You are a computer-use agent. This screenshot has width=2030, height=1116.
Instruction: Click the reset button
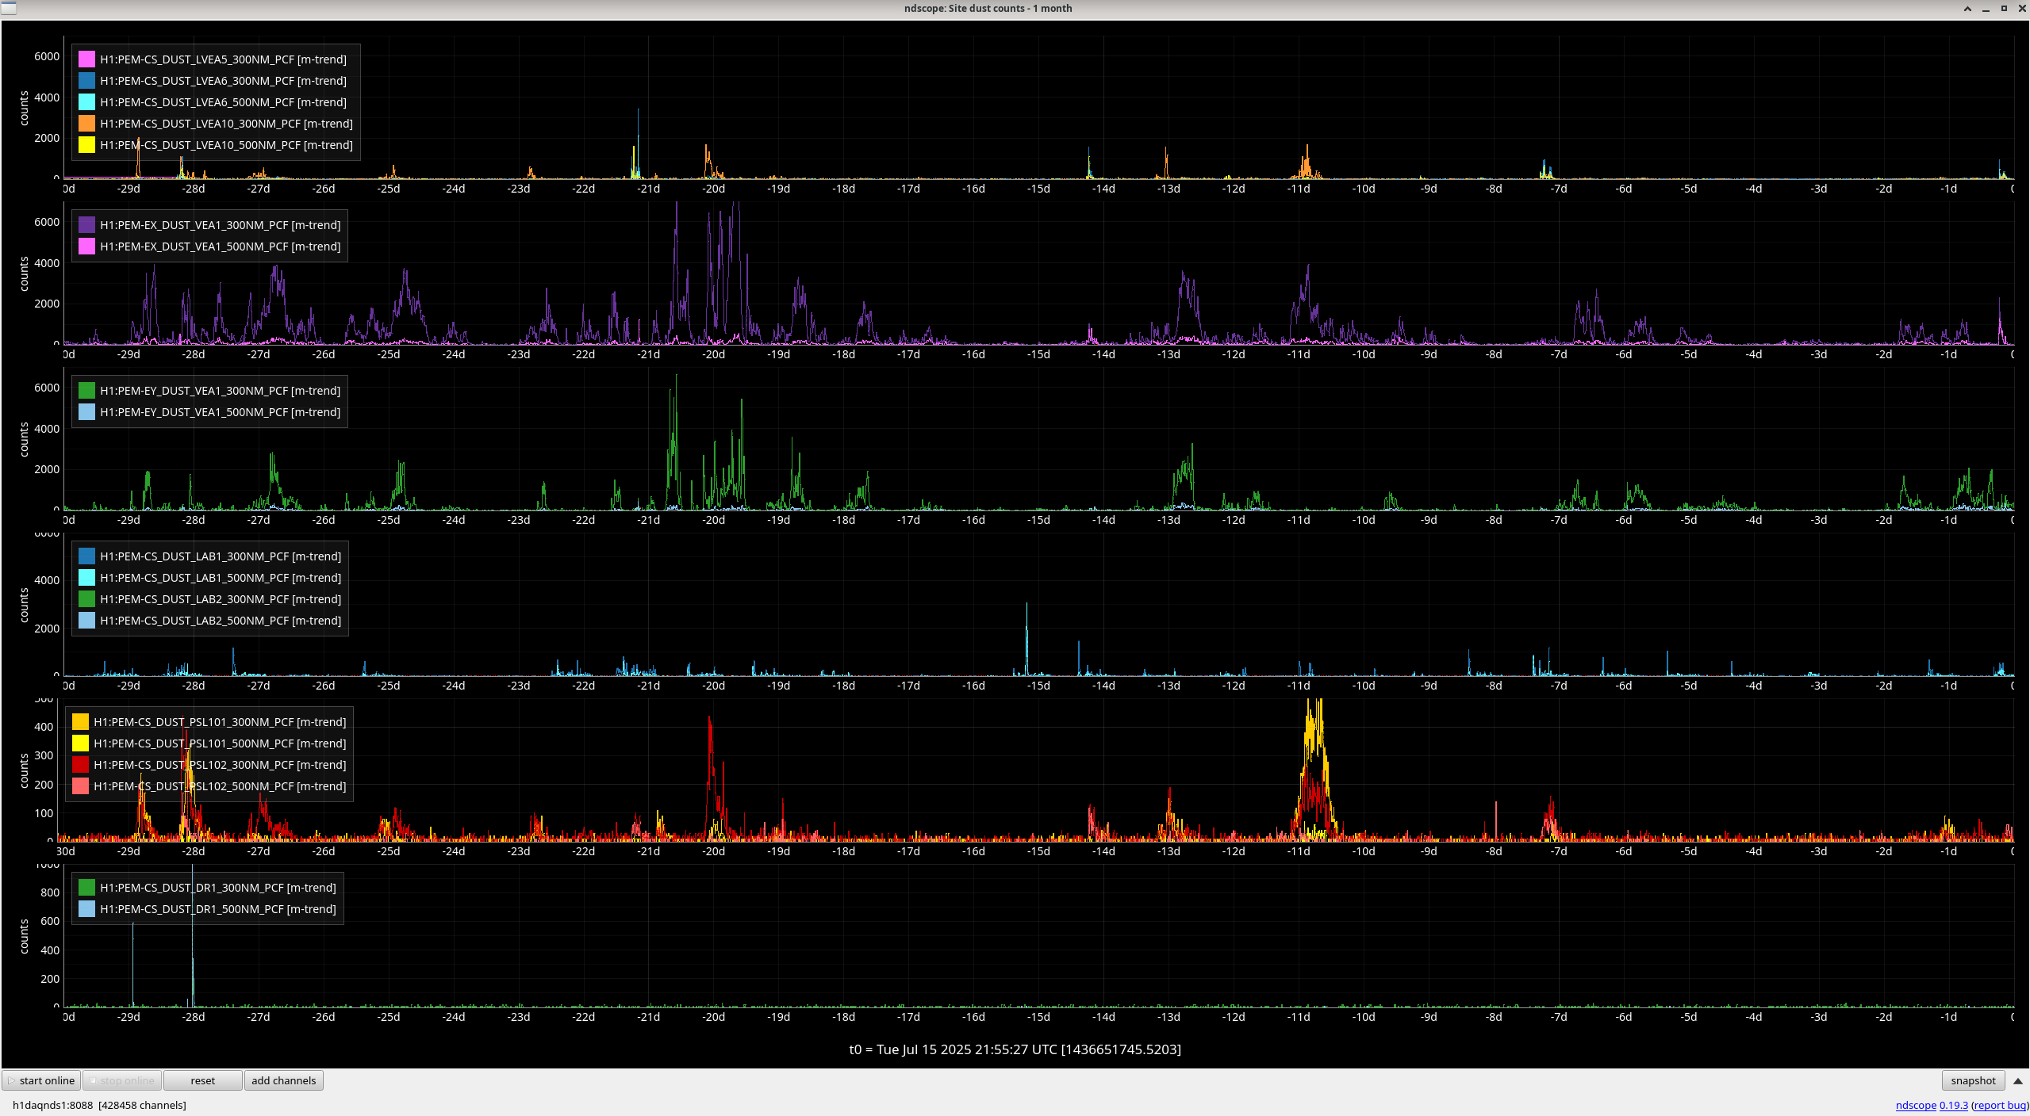[202, 1080]
